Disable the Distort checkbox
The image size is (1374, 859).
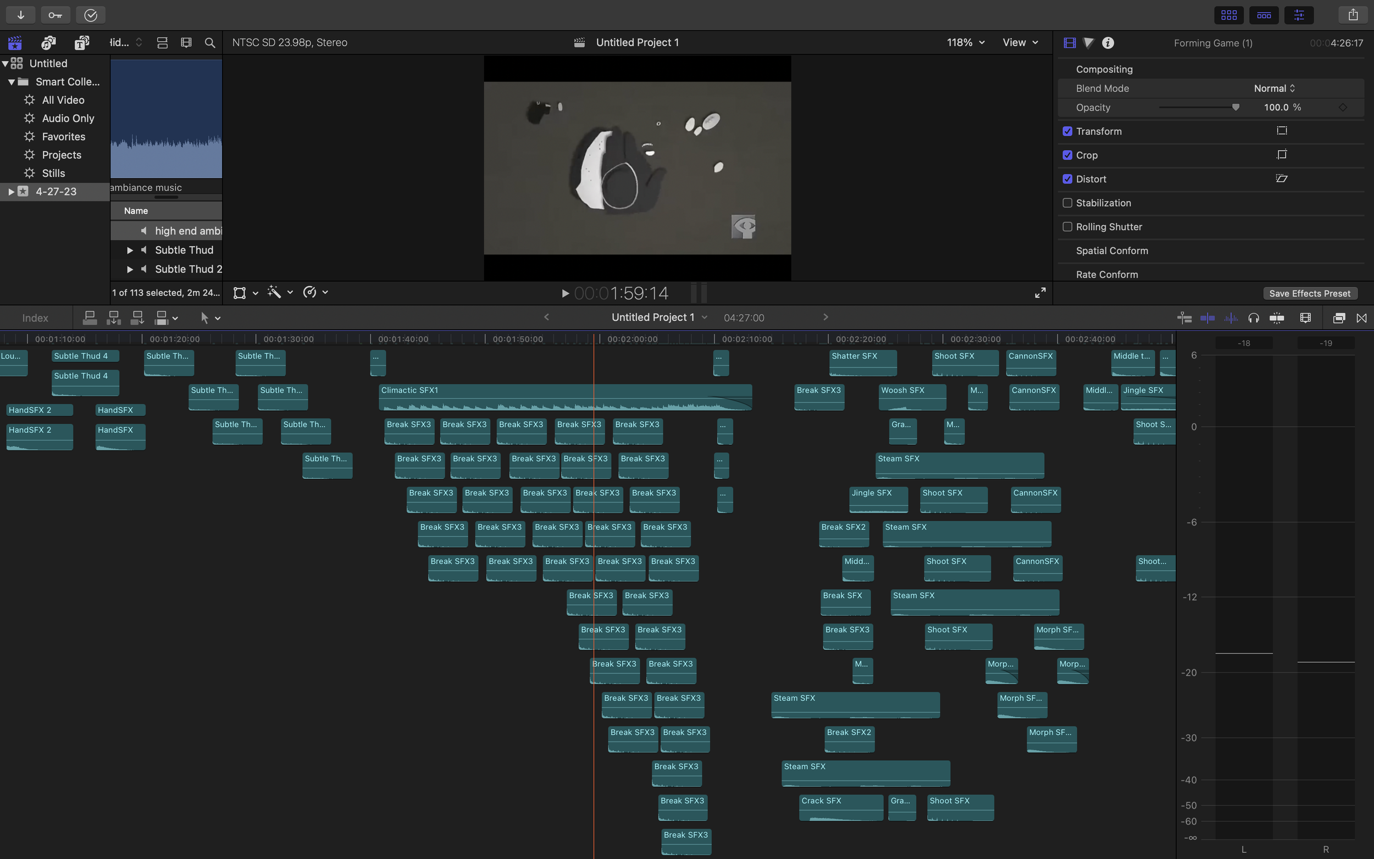pos(1067,179)
